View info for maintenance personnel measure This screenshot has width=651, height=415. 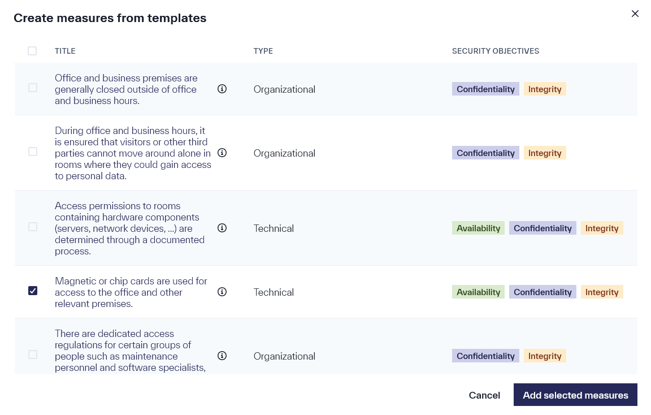tap(222, 356)
